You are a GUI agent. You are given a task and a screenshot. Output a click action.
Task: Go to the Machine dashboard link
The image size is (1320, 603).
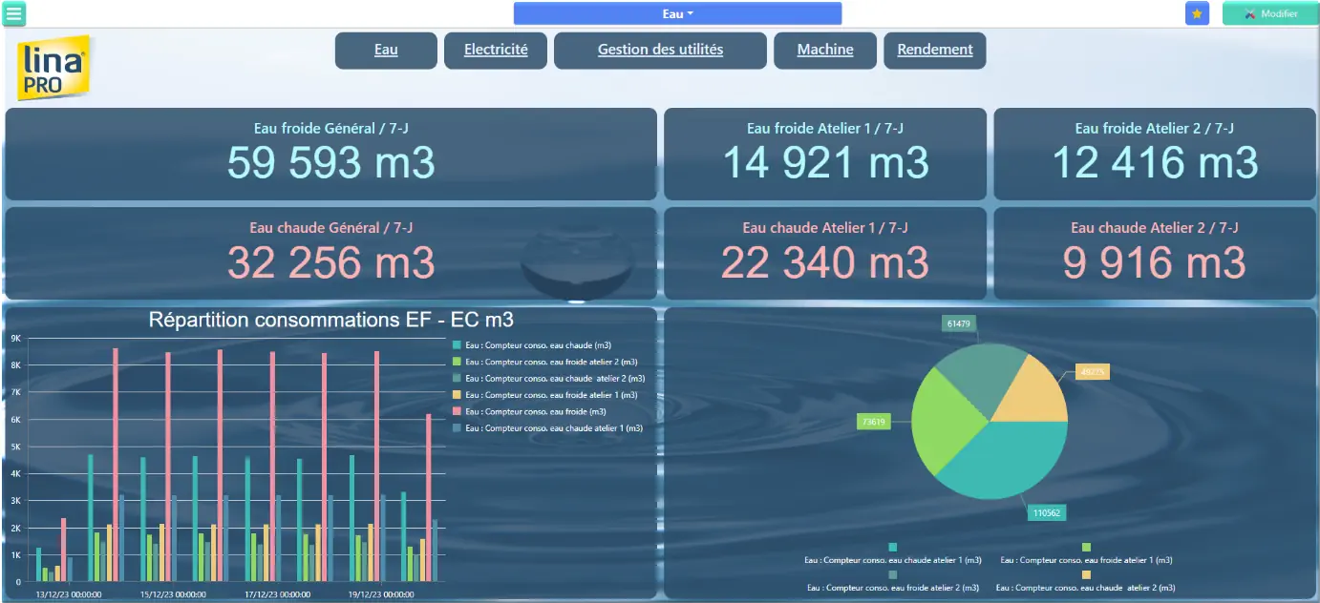(x=825, y=51)
